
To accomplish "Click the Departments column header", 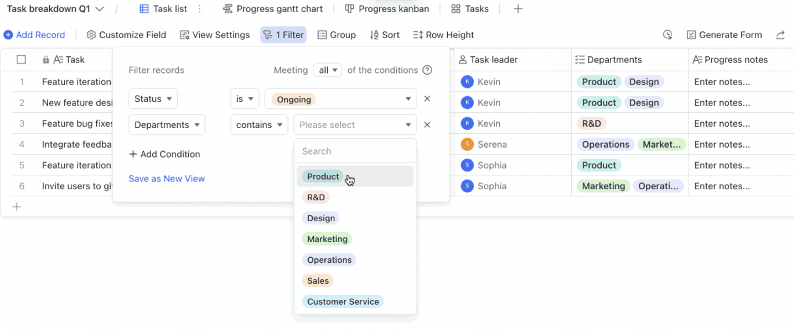I will tap(630, 60).
